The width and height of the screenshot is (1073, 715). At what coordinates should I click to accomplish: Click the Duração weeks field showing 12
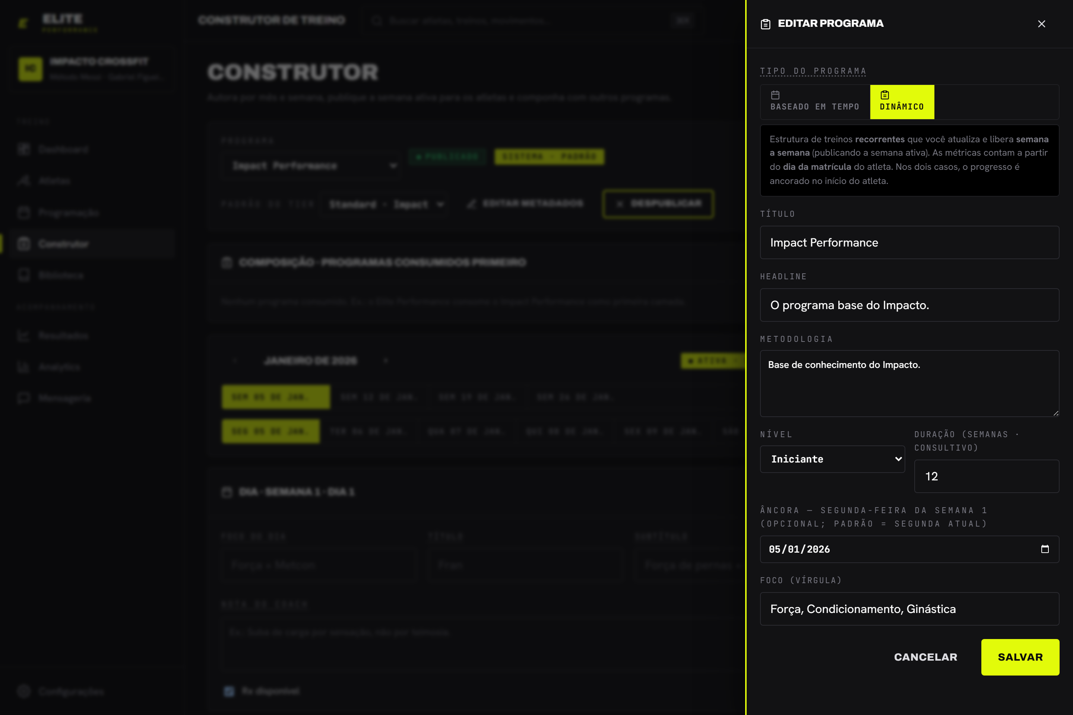(x=986, y=476)
